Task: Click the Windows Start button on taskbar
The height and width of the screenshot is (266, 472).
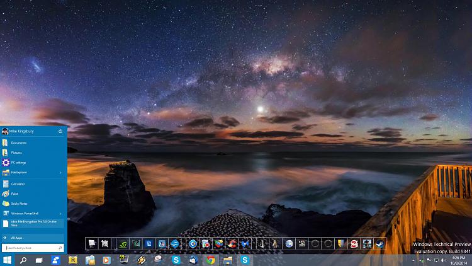Action: click(7, 260)
